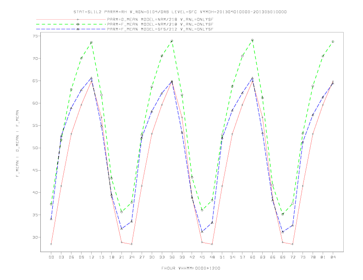The image size is (363, 280).
Task: Click the red solid line sample in legend
Action: pos(71,19)
